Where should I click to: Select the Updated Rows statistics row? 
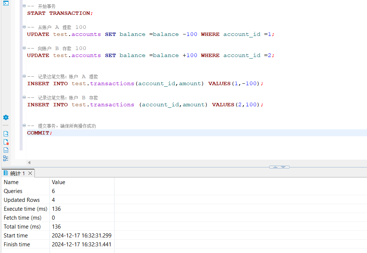21,200
